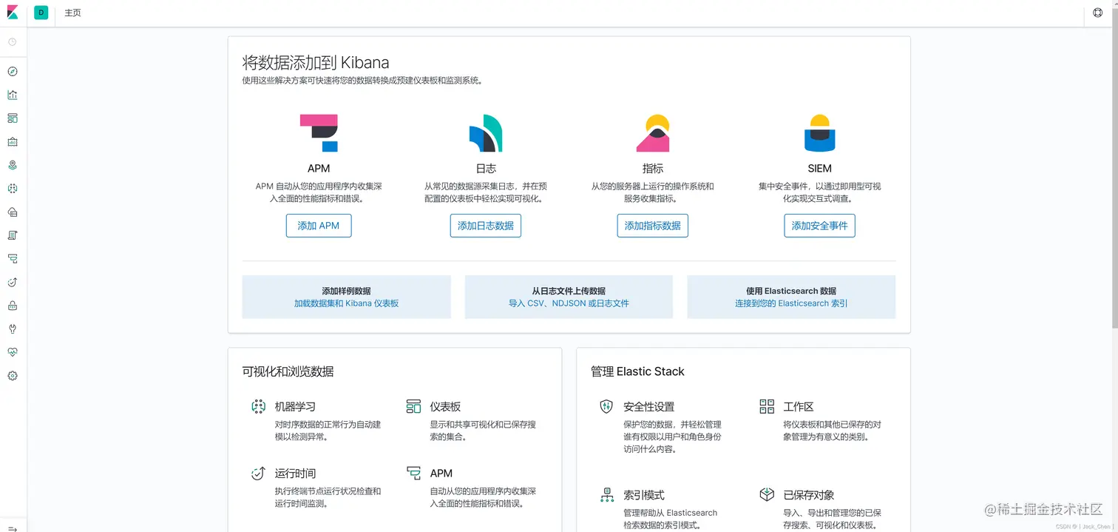The height and width of the screenshot is (532, 1118).
Task: Open Dashboard icon in sidebar
Action: click(x=13, y=118)
